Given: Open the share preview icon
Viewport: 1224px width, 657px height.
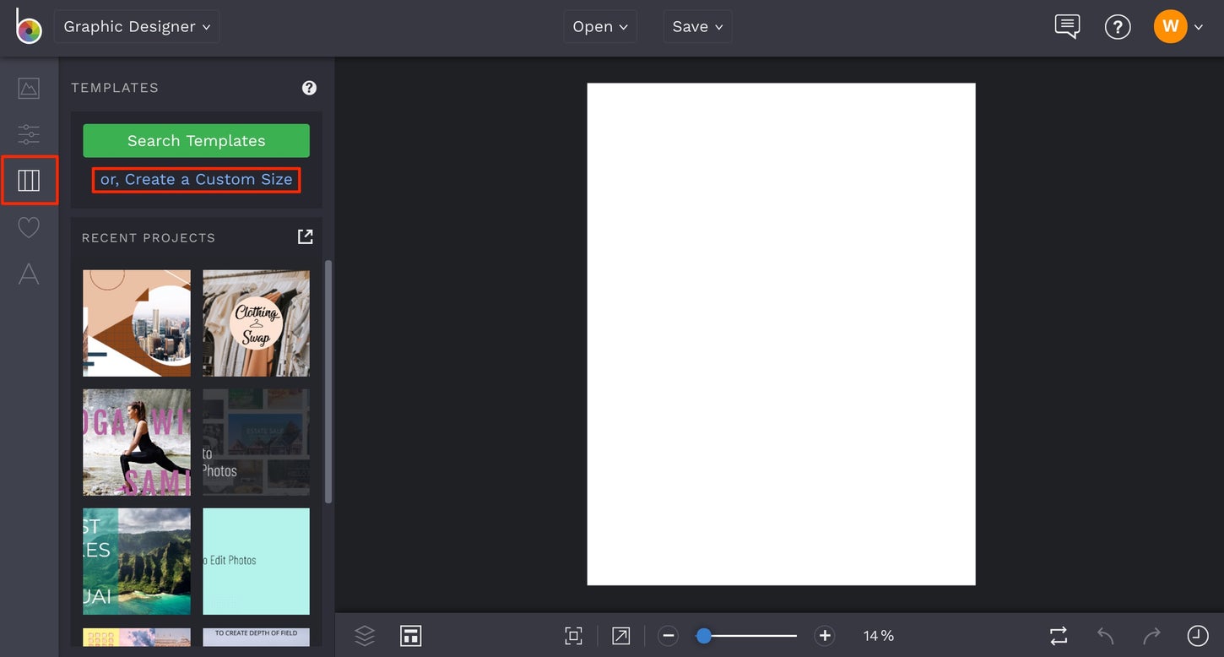Looking at the screenshot, I should point(620,635).
